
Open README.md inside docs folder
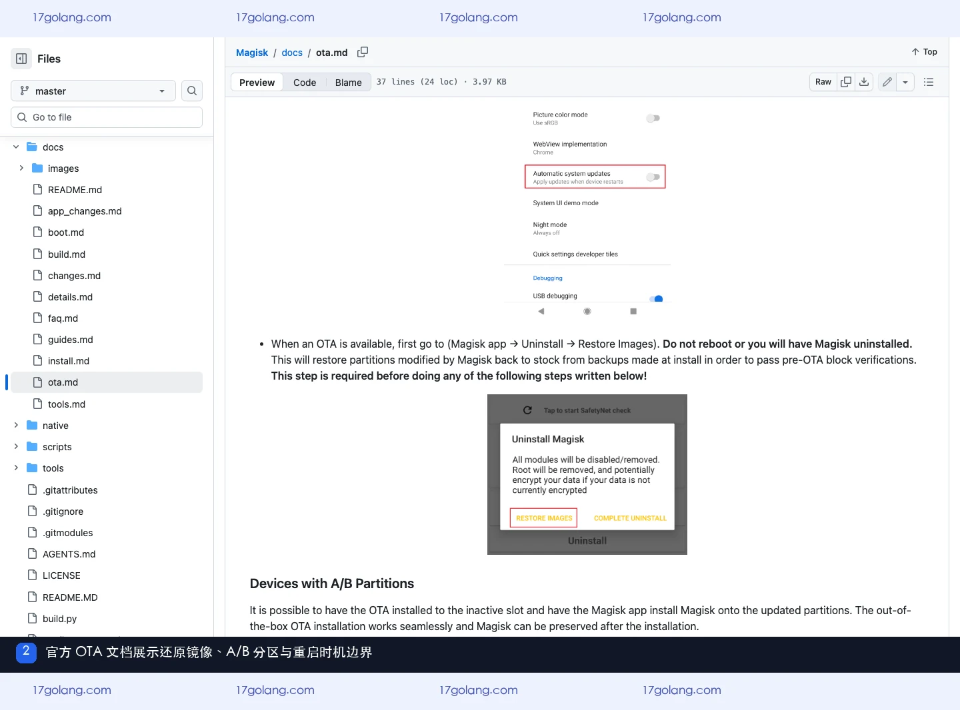click(x=75, y=190)
